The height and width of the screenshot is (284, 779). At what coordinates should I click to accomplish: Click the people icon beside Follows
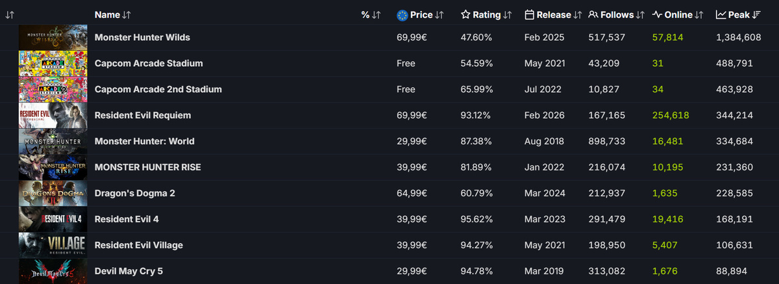[x=593, y=15]
